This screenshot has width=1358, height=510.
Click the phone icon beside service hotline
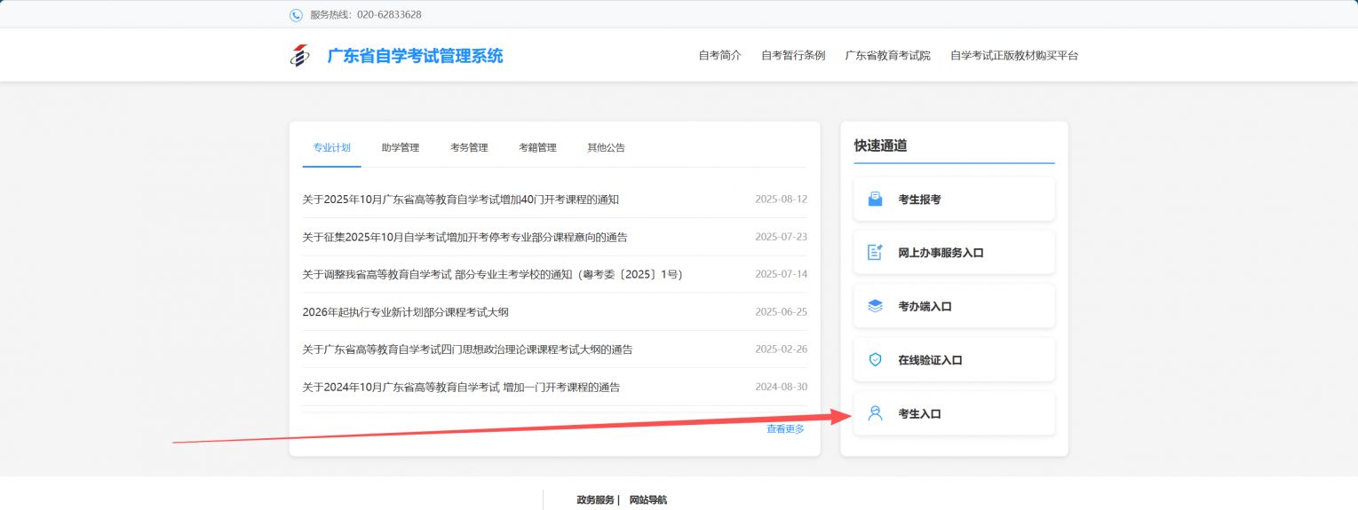point(296,15)
